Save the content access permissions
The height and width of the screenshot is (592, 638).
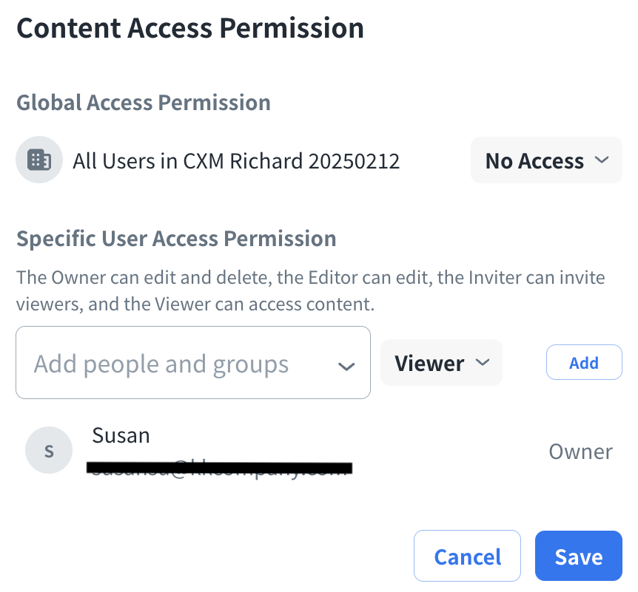(x=578, y=557)
